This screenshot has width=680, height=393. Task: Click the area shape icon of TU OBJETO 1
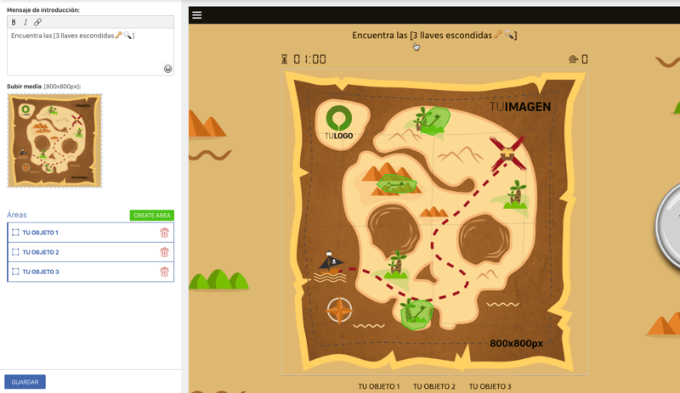pyautogui.click(x=15, y=233)
